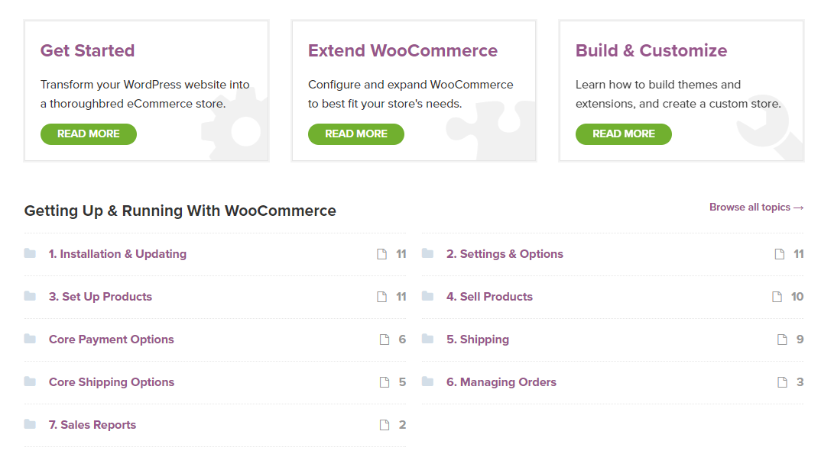Viewport: 834px width, 457px height.
Task: Click the folder icon next to Settings & Options
Action: pos(427,253)
